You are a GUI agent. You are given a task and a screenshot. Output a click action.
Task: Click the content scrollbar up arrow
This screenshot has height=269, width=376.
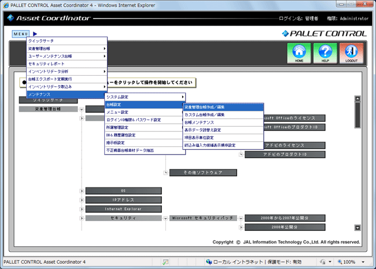tap(357, 98)
